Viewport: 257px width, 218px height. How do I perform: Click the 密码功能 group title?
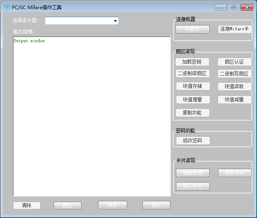click(186, 130)
